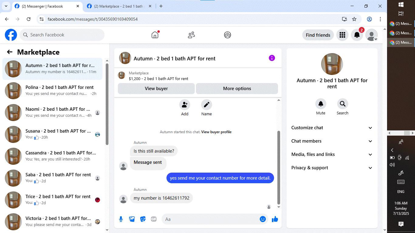Click the View buyer button
The image size is (415, 233).
click(x=156, y=89)
